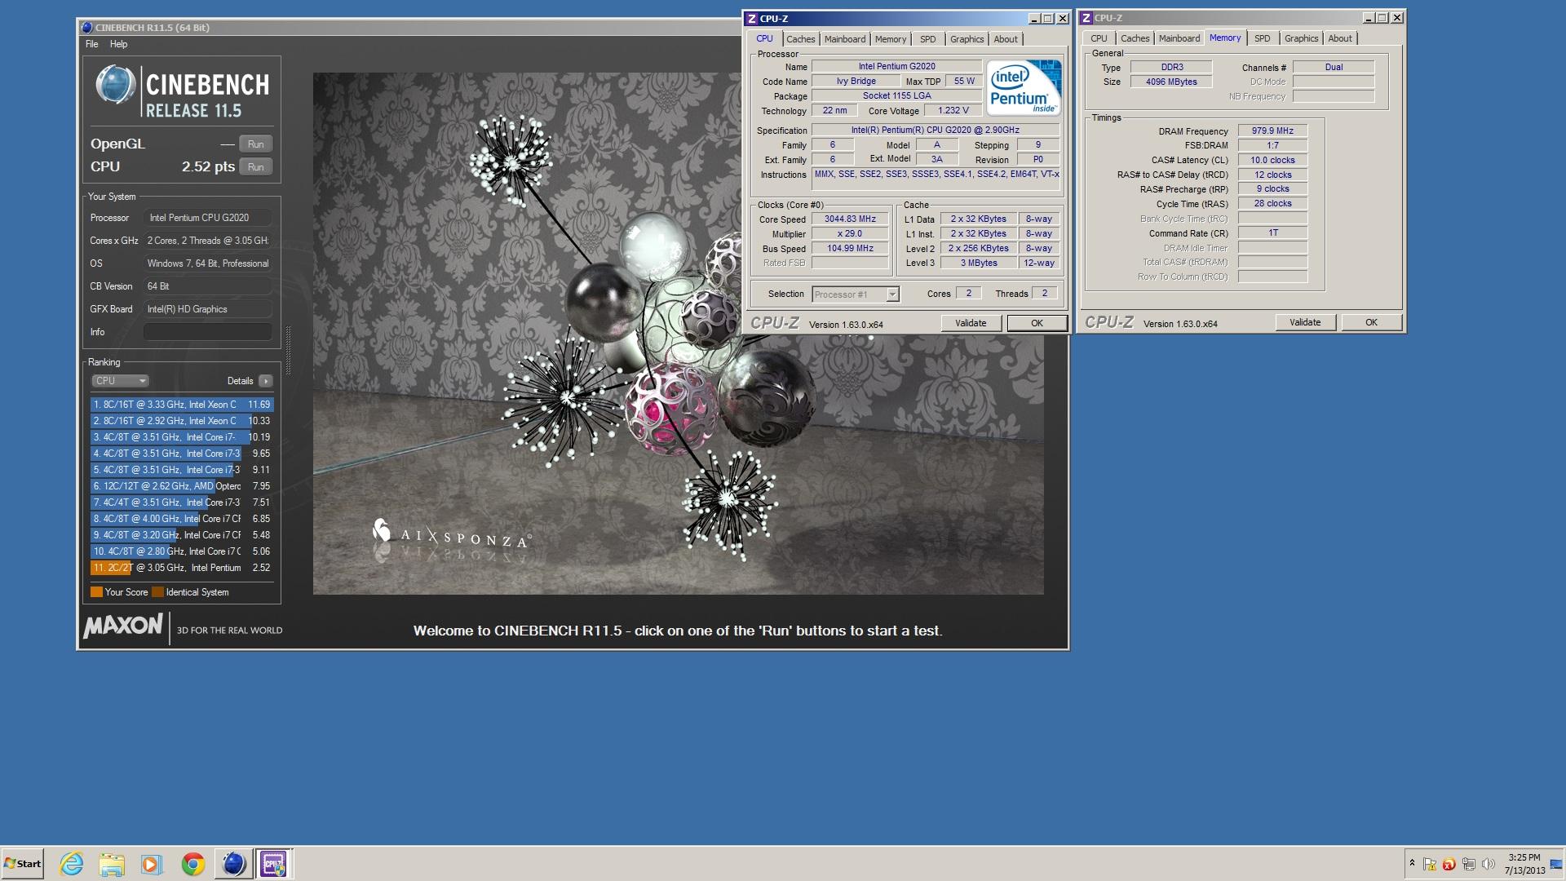Click the Cinebench logo sphere icon
The image size is (1566, 881).
(115, 85)
